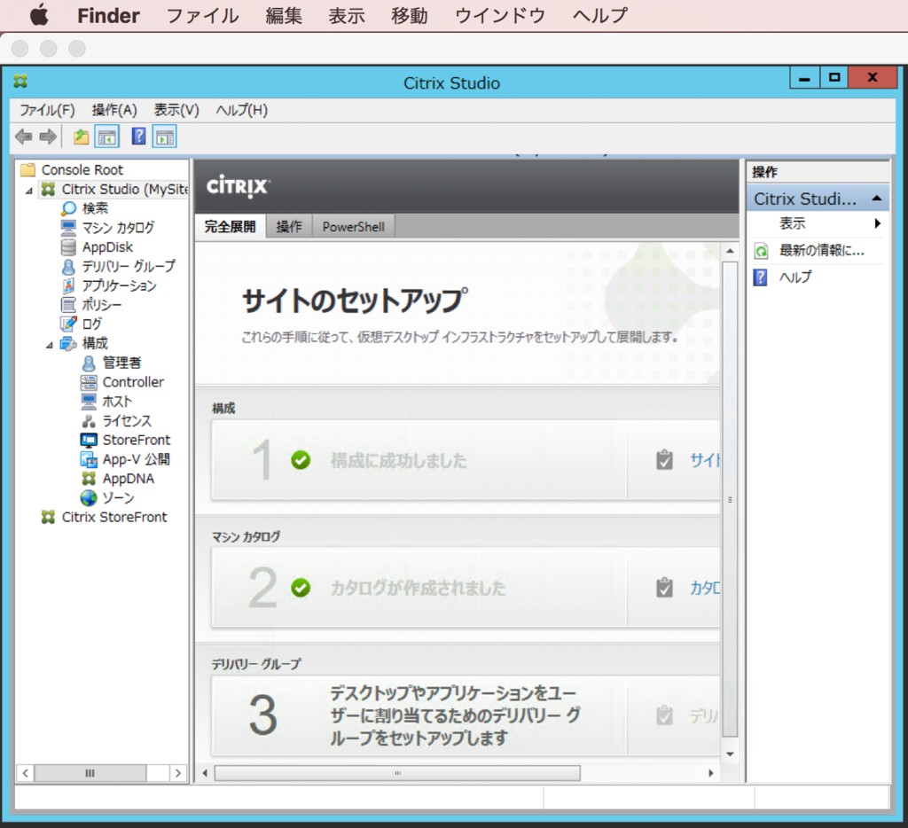This screenshot has width=908, height=828.
Task: Switch to the PowerShell tab
Action: pos(353,226)
